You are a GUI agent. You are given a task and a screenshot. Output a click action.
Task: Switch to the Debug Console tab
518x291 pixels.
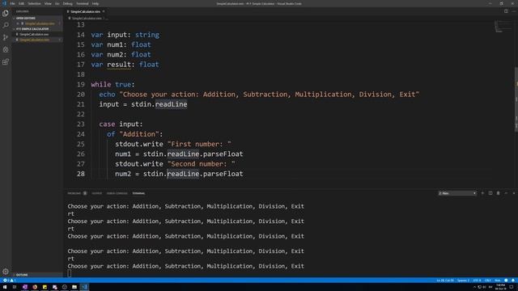click(117, 193)
